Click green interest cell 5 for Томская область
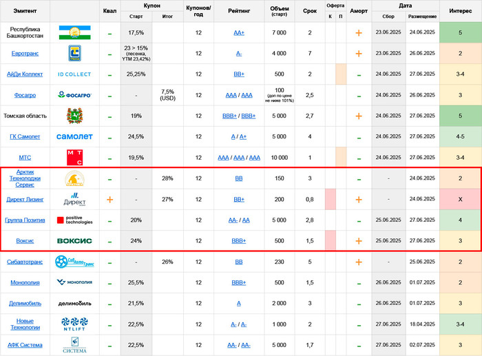The width and height of the screenshot is (482, 356). point(461,116)
